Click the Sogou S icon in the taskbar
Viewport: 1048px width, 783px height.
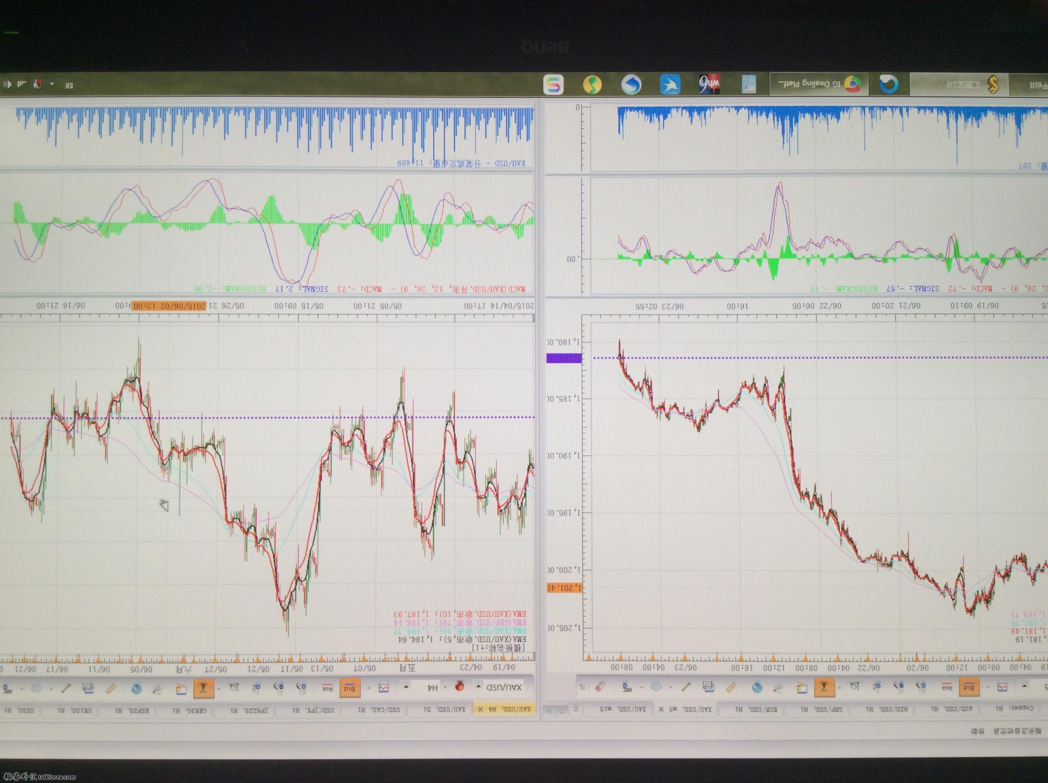click(x=554, y=85)
